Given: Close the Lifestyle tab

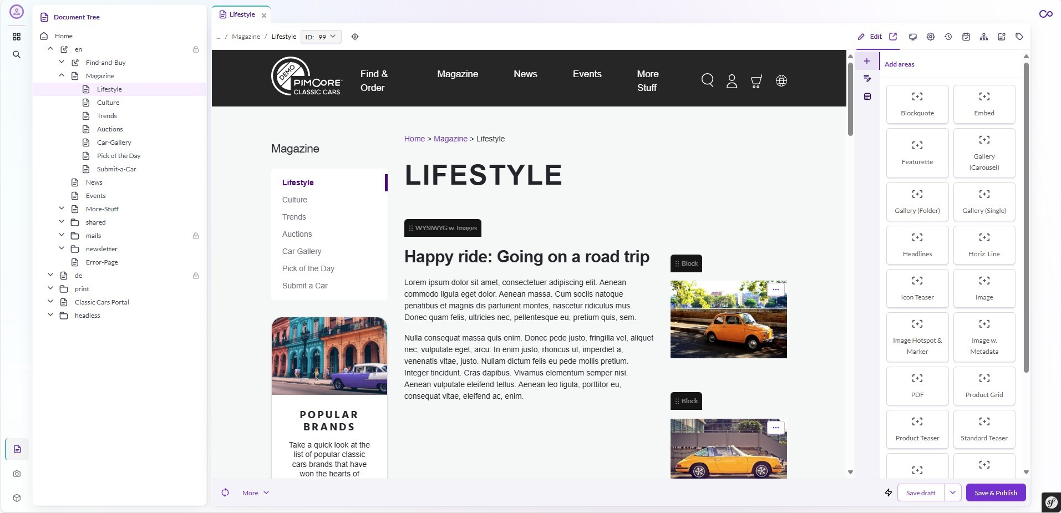Looking at the screenshot, I should coord(264,16).
